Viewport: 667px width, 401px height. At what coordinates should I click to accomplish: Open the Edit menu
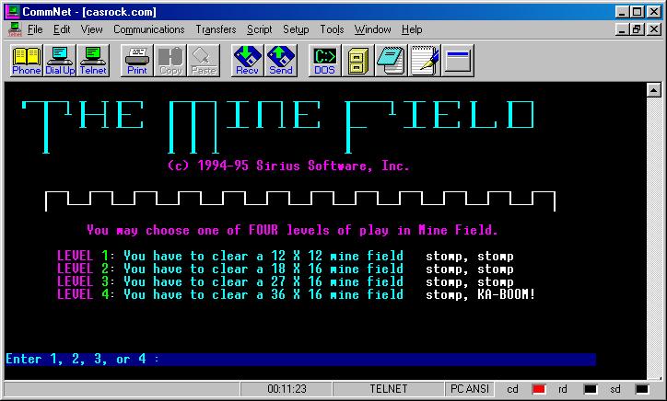[62, 29]
